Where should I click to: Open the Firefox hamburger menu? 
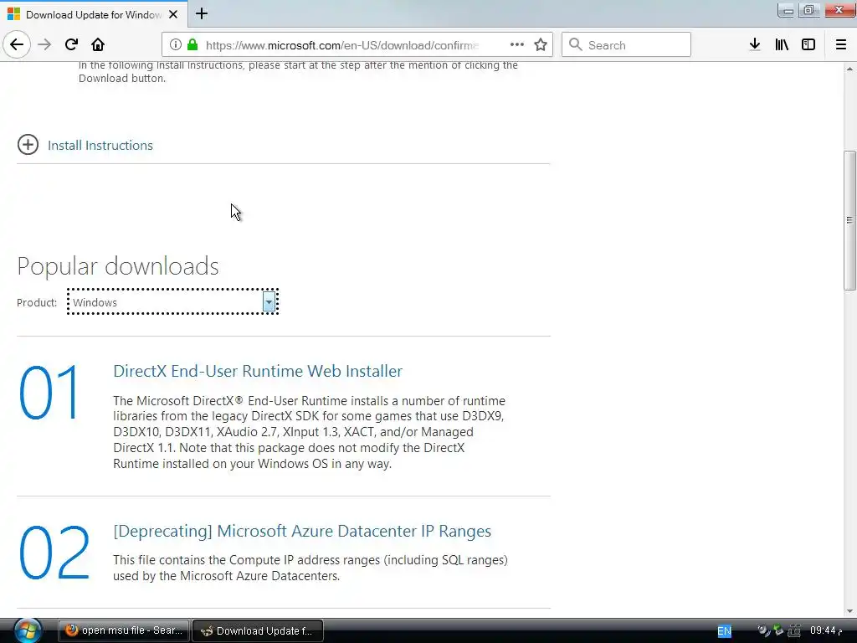[841, 45]
